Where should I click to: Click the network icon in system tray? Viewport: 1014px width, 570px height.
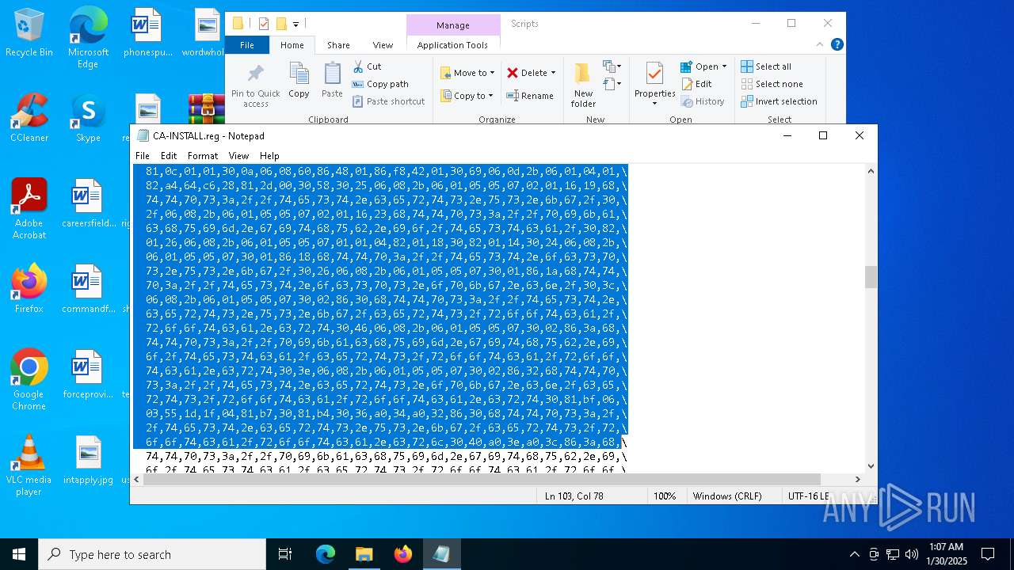[893, 554]
